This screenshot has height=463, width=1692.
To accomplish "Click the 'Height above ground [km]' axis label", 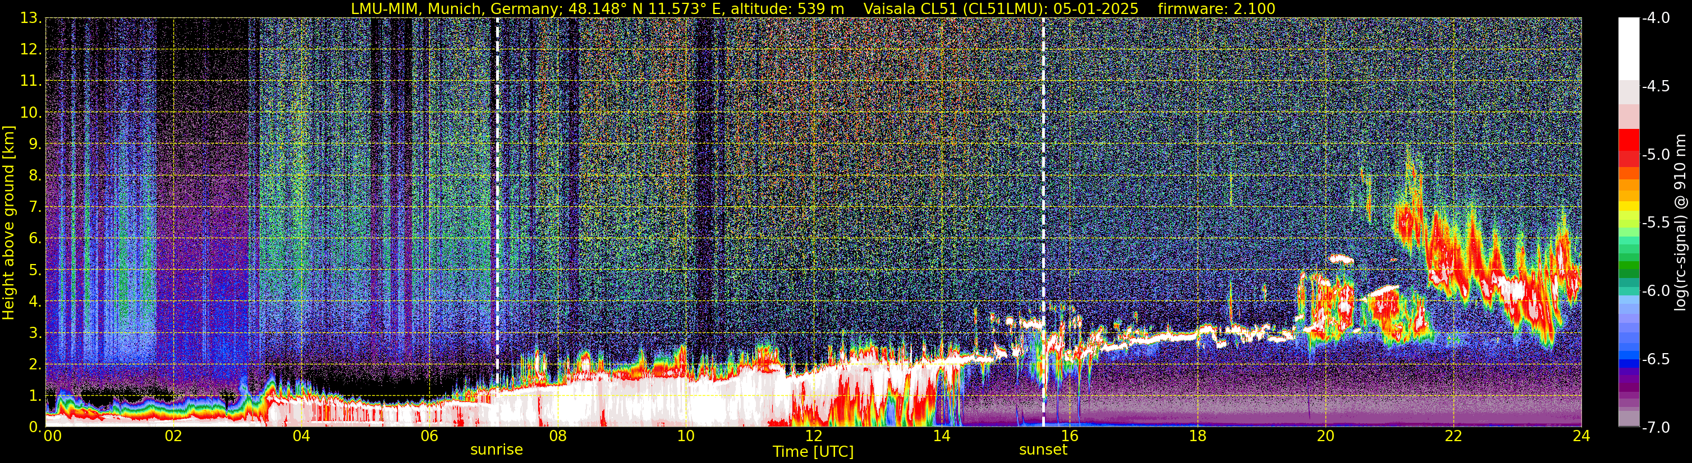I will point(8,223).
